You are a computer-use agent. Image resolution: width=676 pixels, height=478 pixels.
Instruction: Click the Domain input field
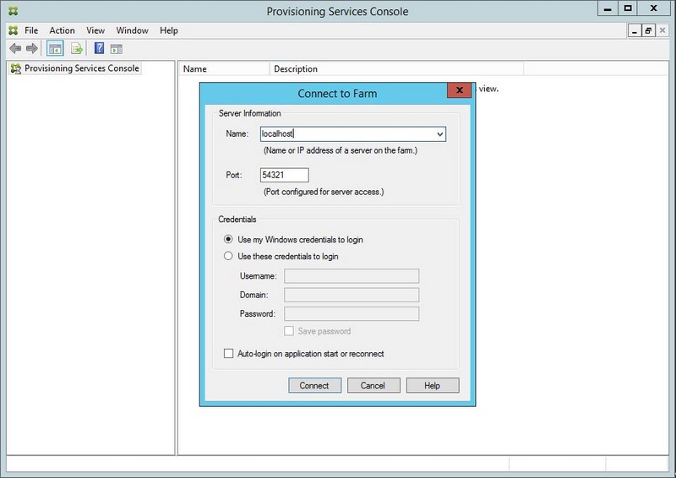[352, 295]
